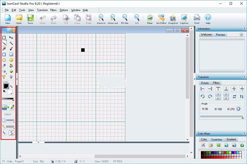The height and width of the screenshot is (164, 247).
Task: Select the paint brush tool
Action: click(11, 49)
